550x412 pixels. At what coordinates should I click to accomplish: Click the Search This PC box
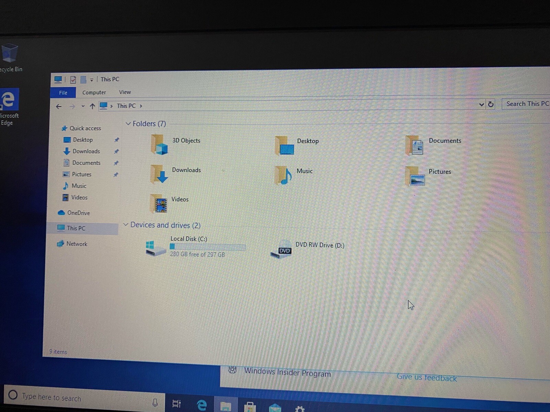pos(526,104)
